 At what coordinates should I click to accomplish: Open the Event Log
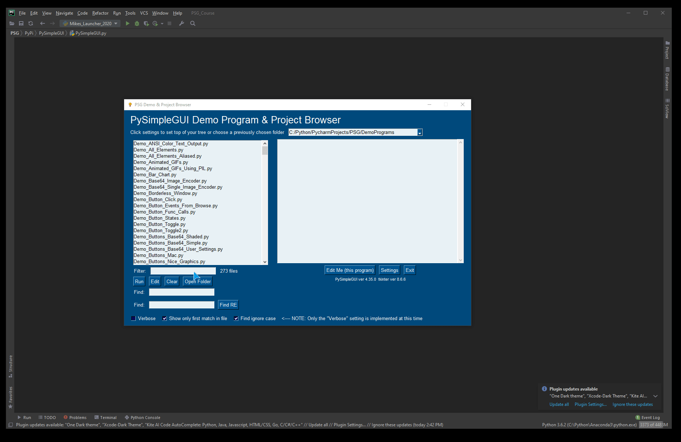[648, 418]
